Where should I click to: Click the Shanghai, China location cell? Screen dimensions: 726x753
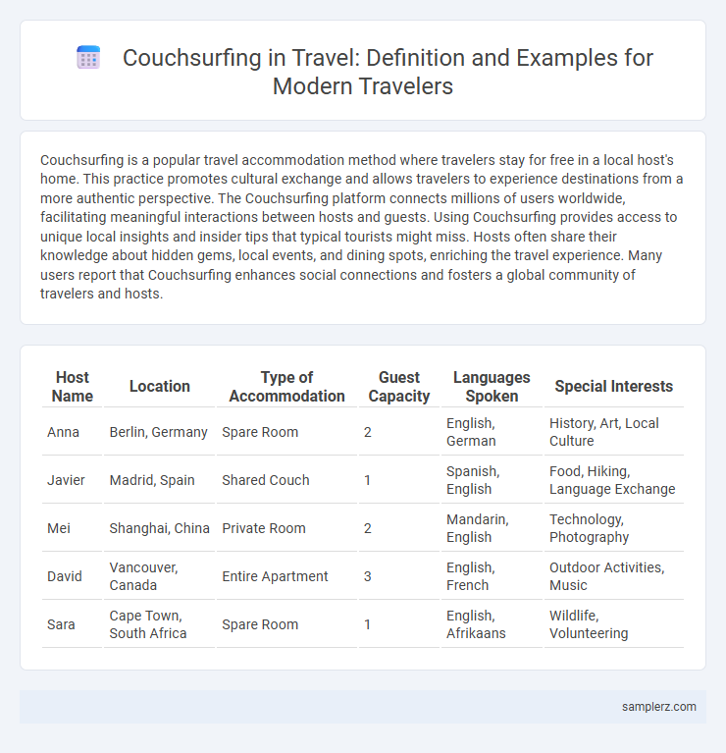tap(159, 528)
